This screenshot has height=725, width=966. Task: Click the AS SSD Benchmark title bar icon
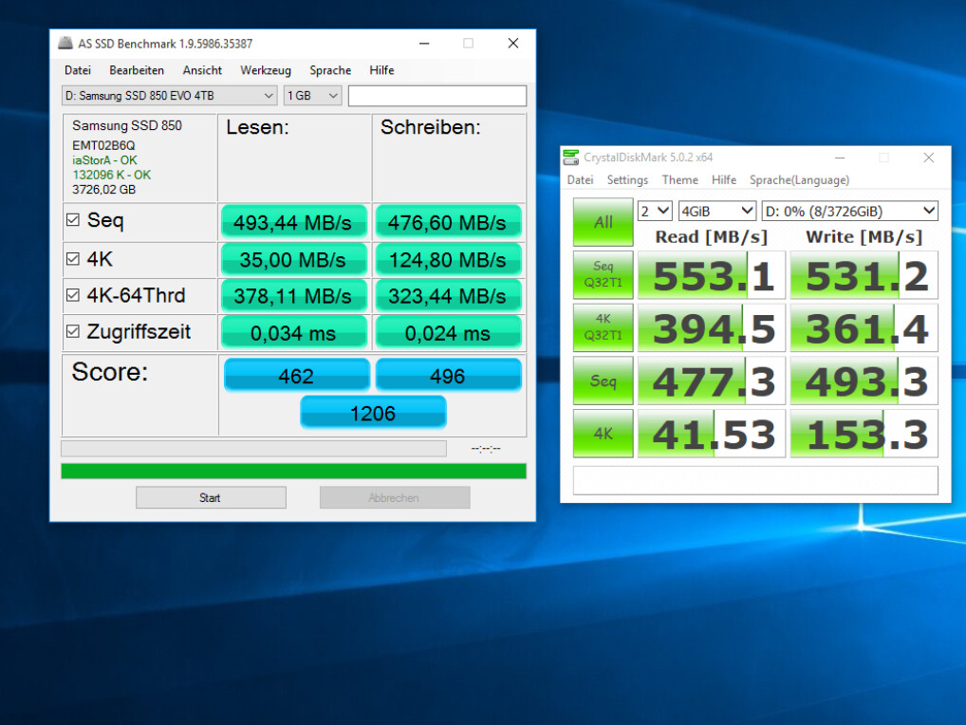tap(65, 43)
